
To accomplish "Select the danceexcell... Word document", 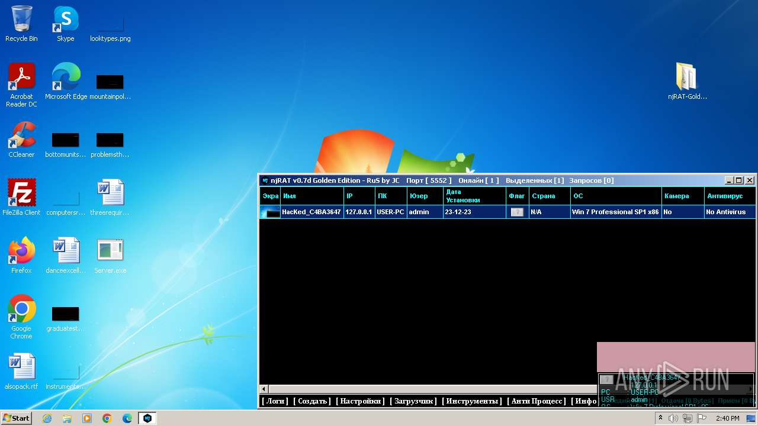I will click(x=65, y=256).
